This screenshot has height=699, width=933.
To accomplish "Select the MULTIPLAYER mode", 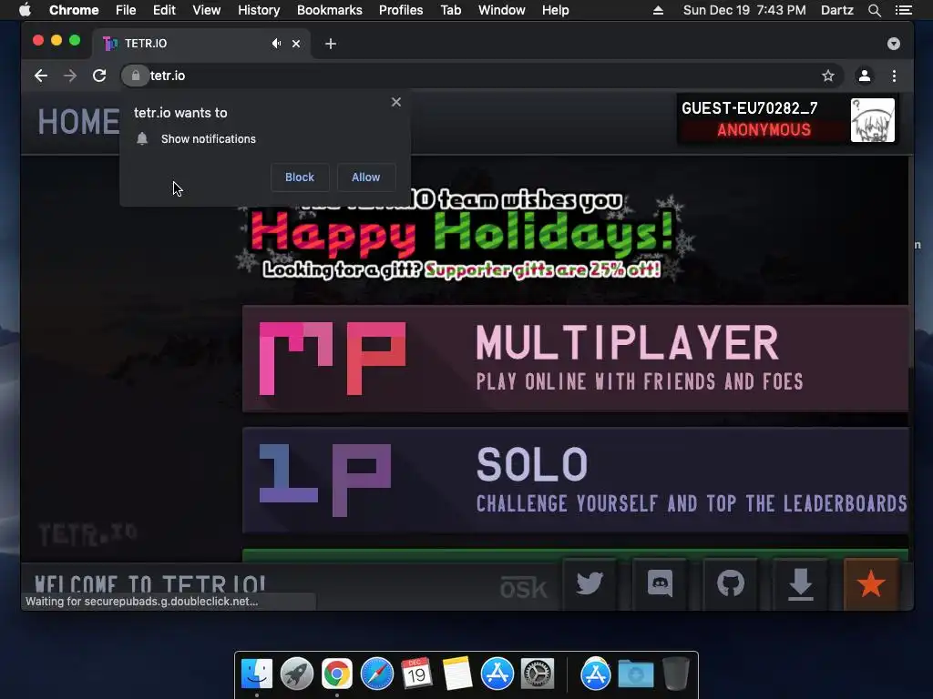I will click(575, 359).
